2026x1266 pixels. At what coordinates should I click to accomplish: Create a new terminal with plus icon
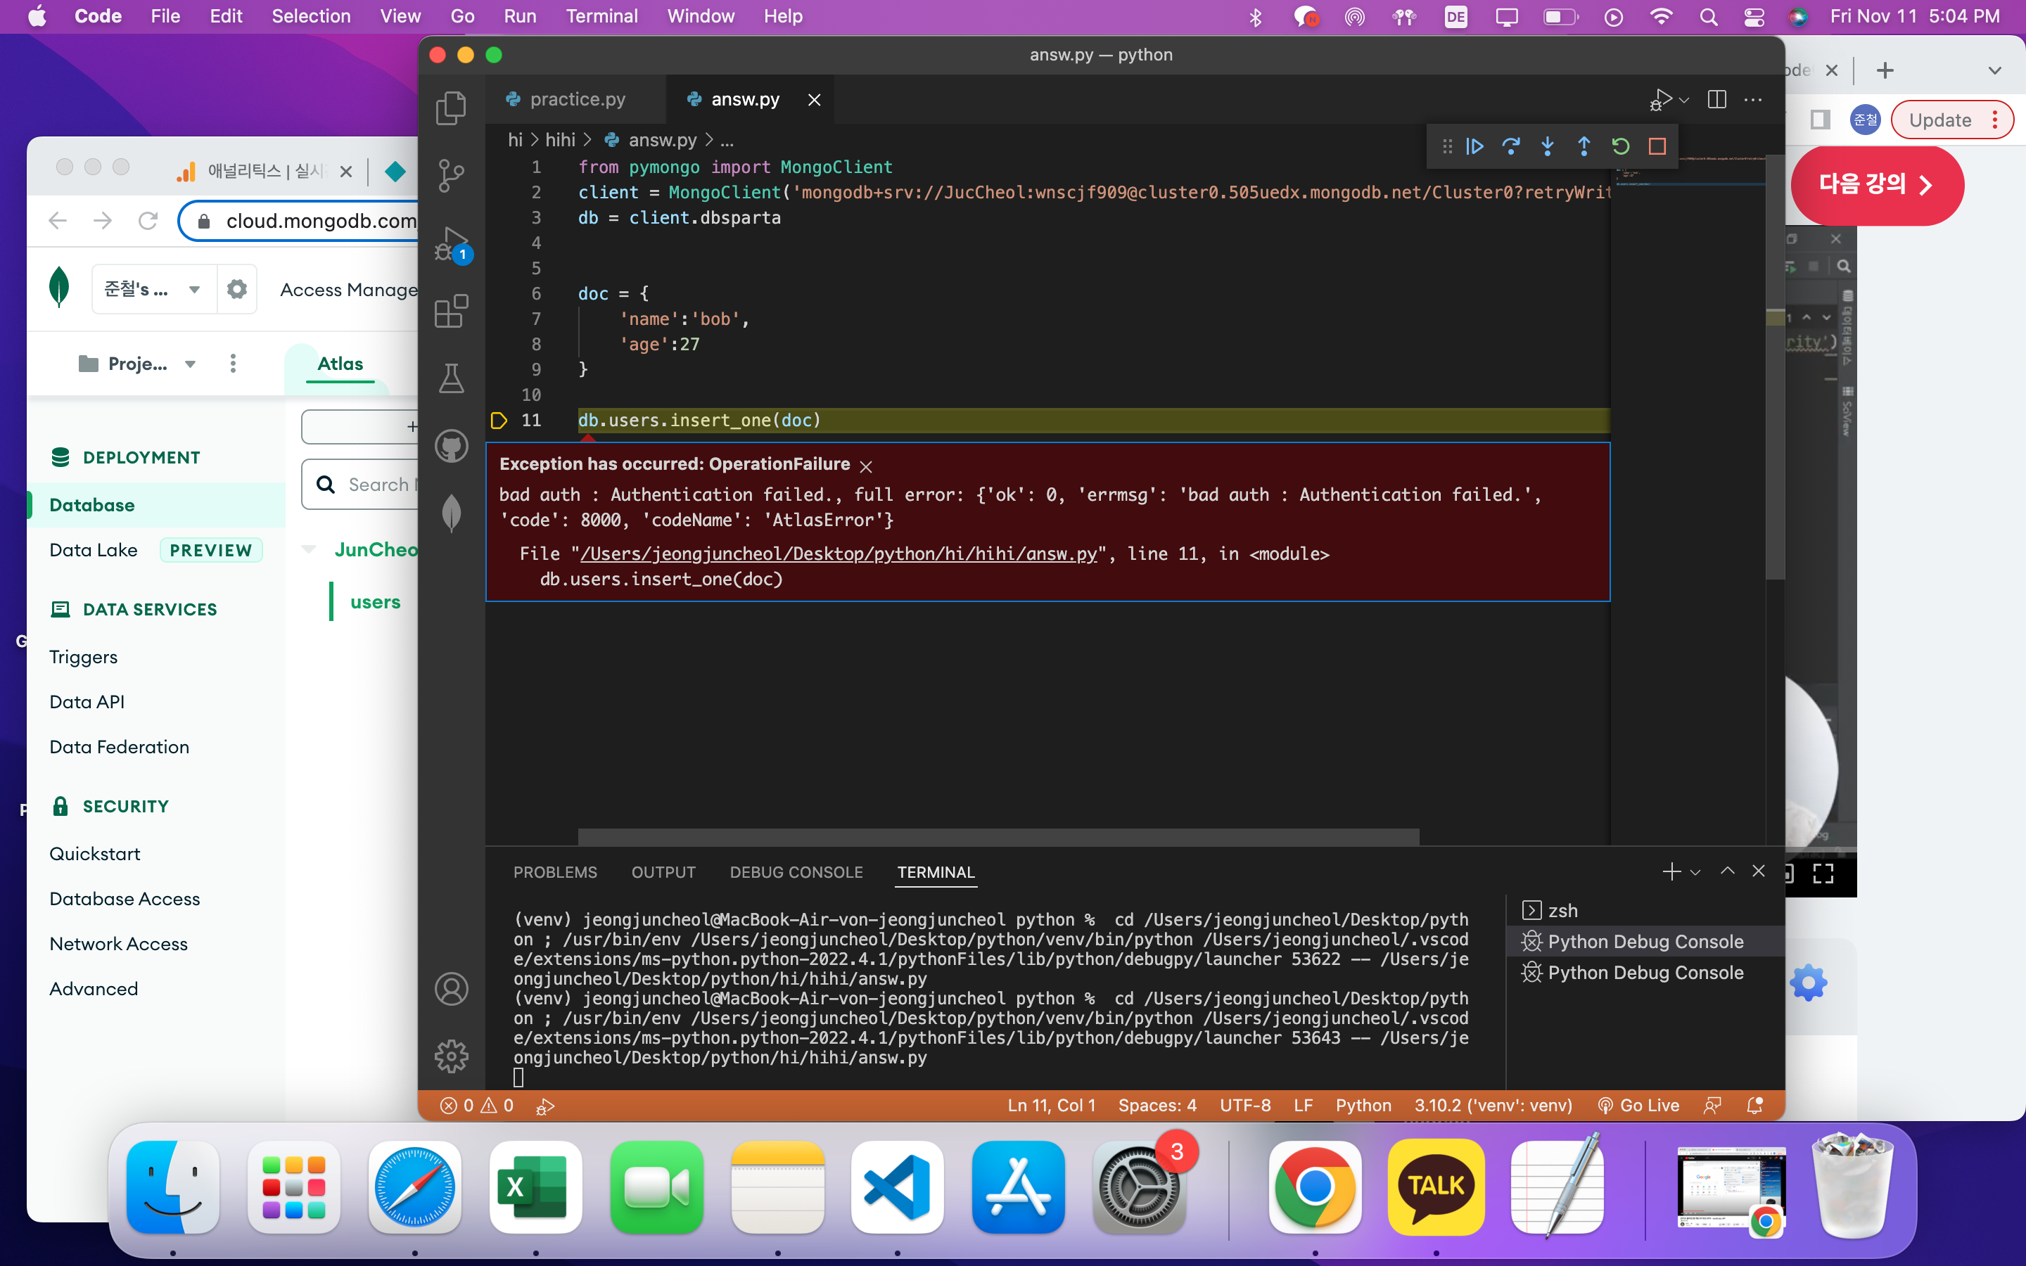[1671, 871]
